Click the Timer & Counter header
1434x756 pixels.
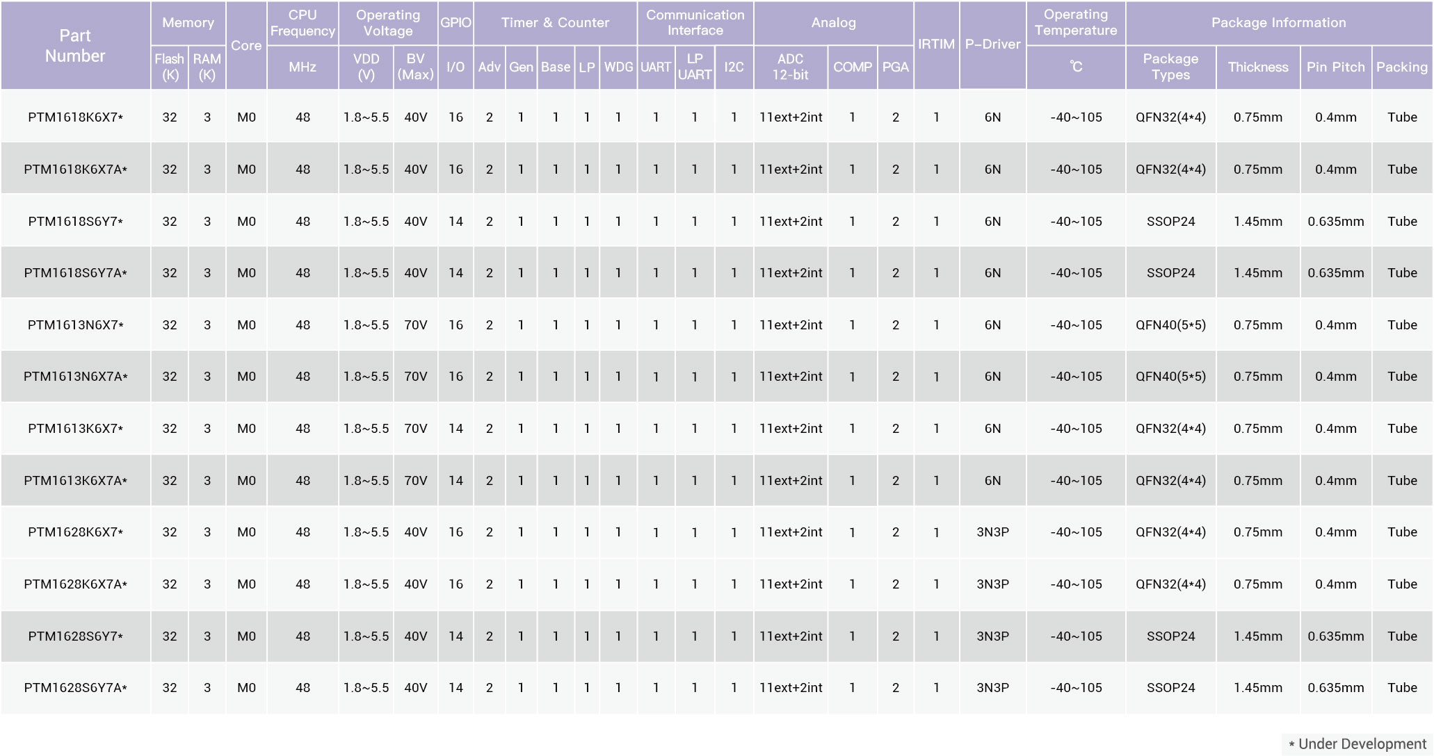pyautogui.click(x=555, y=23)
